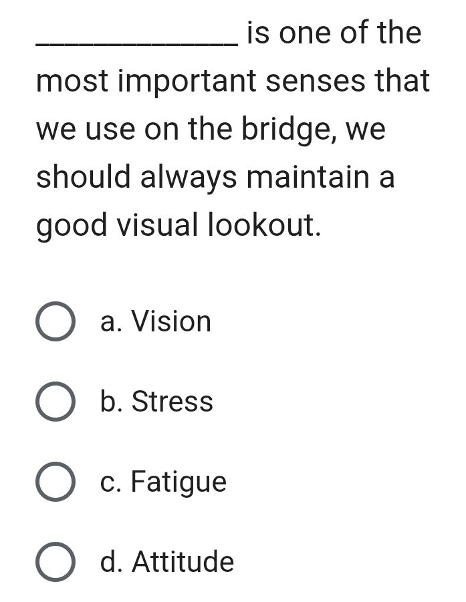Click the answer label text 'b. Stress'
This screenshot has height=602, width=466.
tap(156, 401)
